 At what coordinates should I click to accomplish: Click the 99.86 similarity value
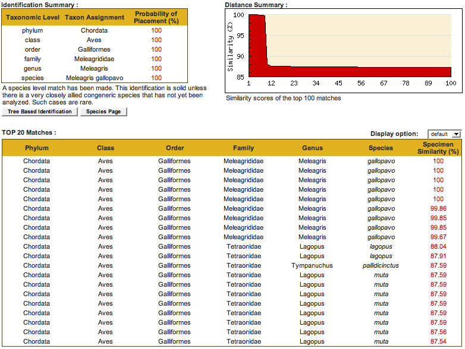click(x=438, y=208)
